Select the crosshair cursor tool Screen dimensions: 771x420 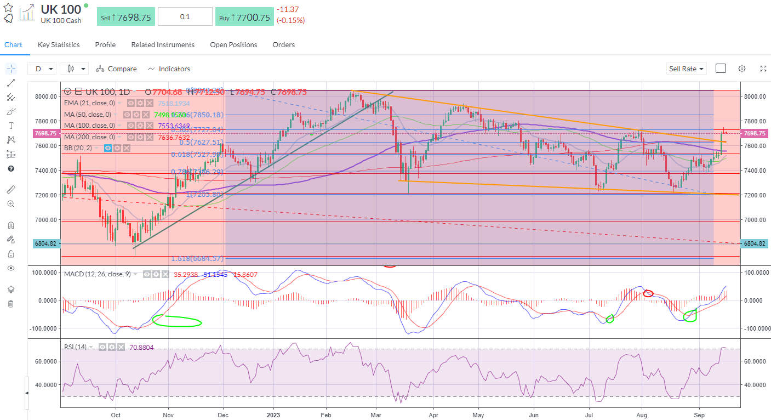11,69
